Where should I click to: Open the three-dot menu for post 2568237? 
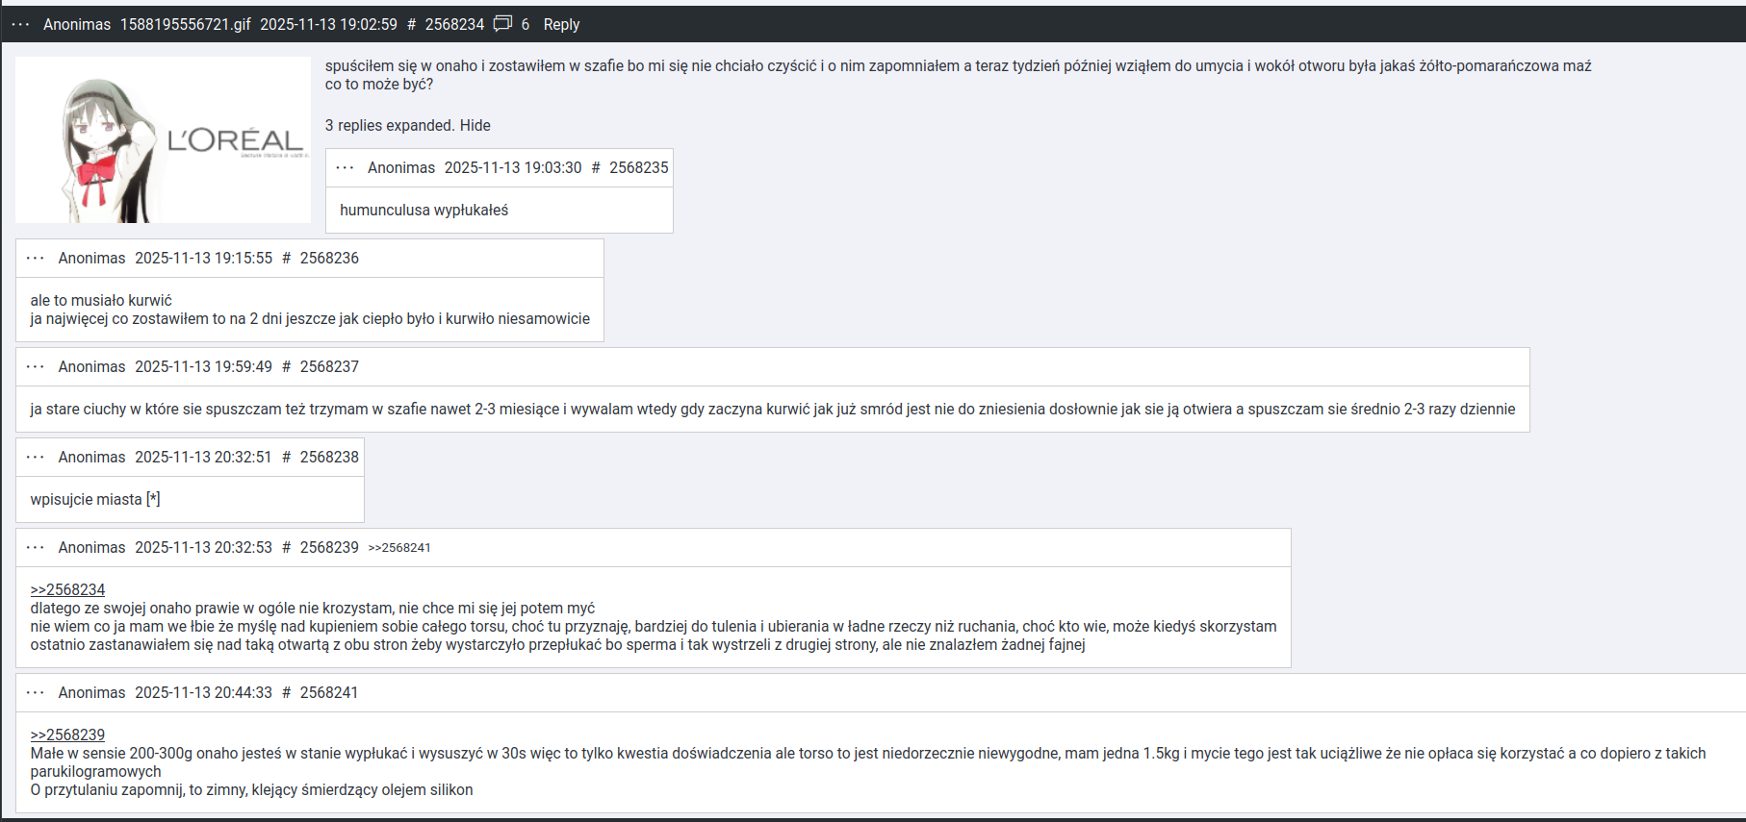(x=36, y=366)
